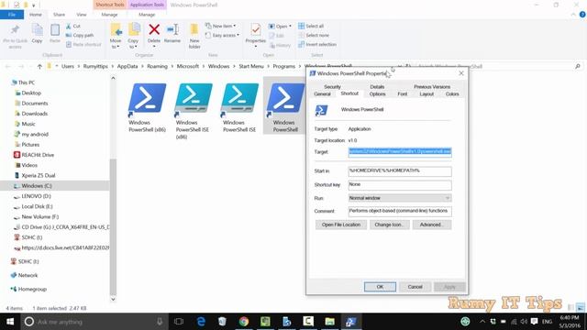Viewport: 587px width, 330px height.
Task: Switch to the Share ribbon tab
Action: pyautogui.click(x=59, y=15)
